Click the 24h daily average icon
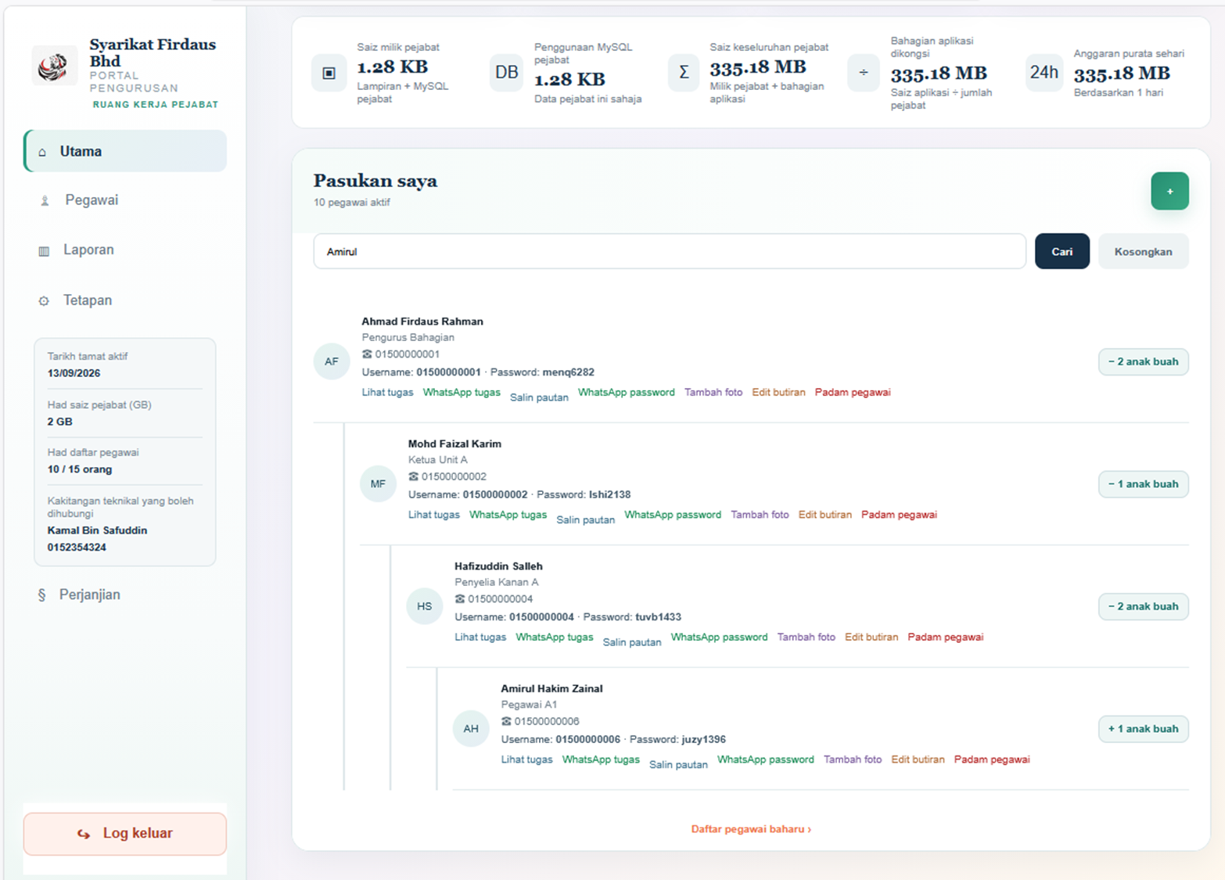This screenshot has height=880, width=1225. [x=1044, y=73]
